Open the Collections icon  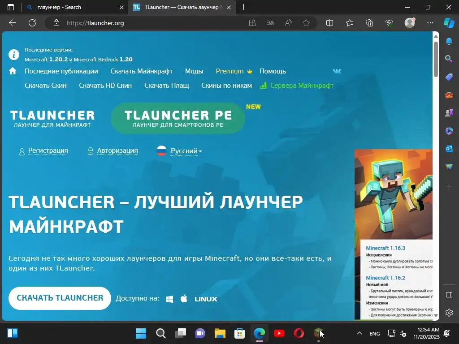(x=369, y=23)
